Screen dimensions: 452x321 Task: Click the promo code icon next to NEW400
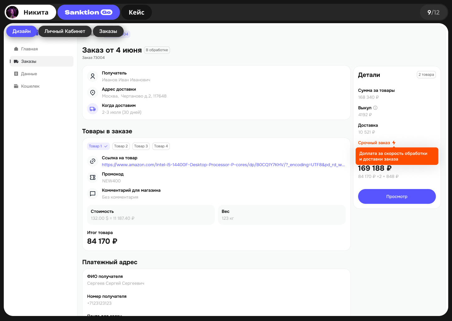click(x=93, y=177)
